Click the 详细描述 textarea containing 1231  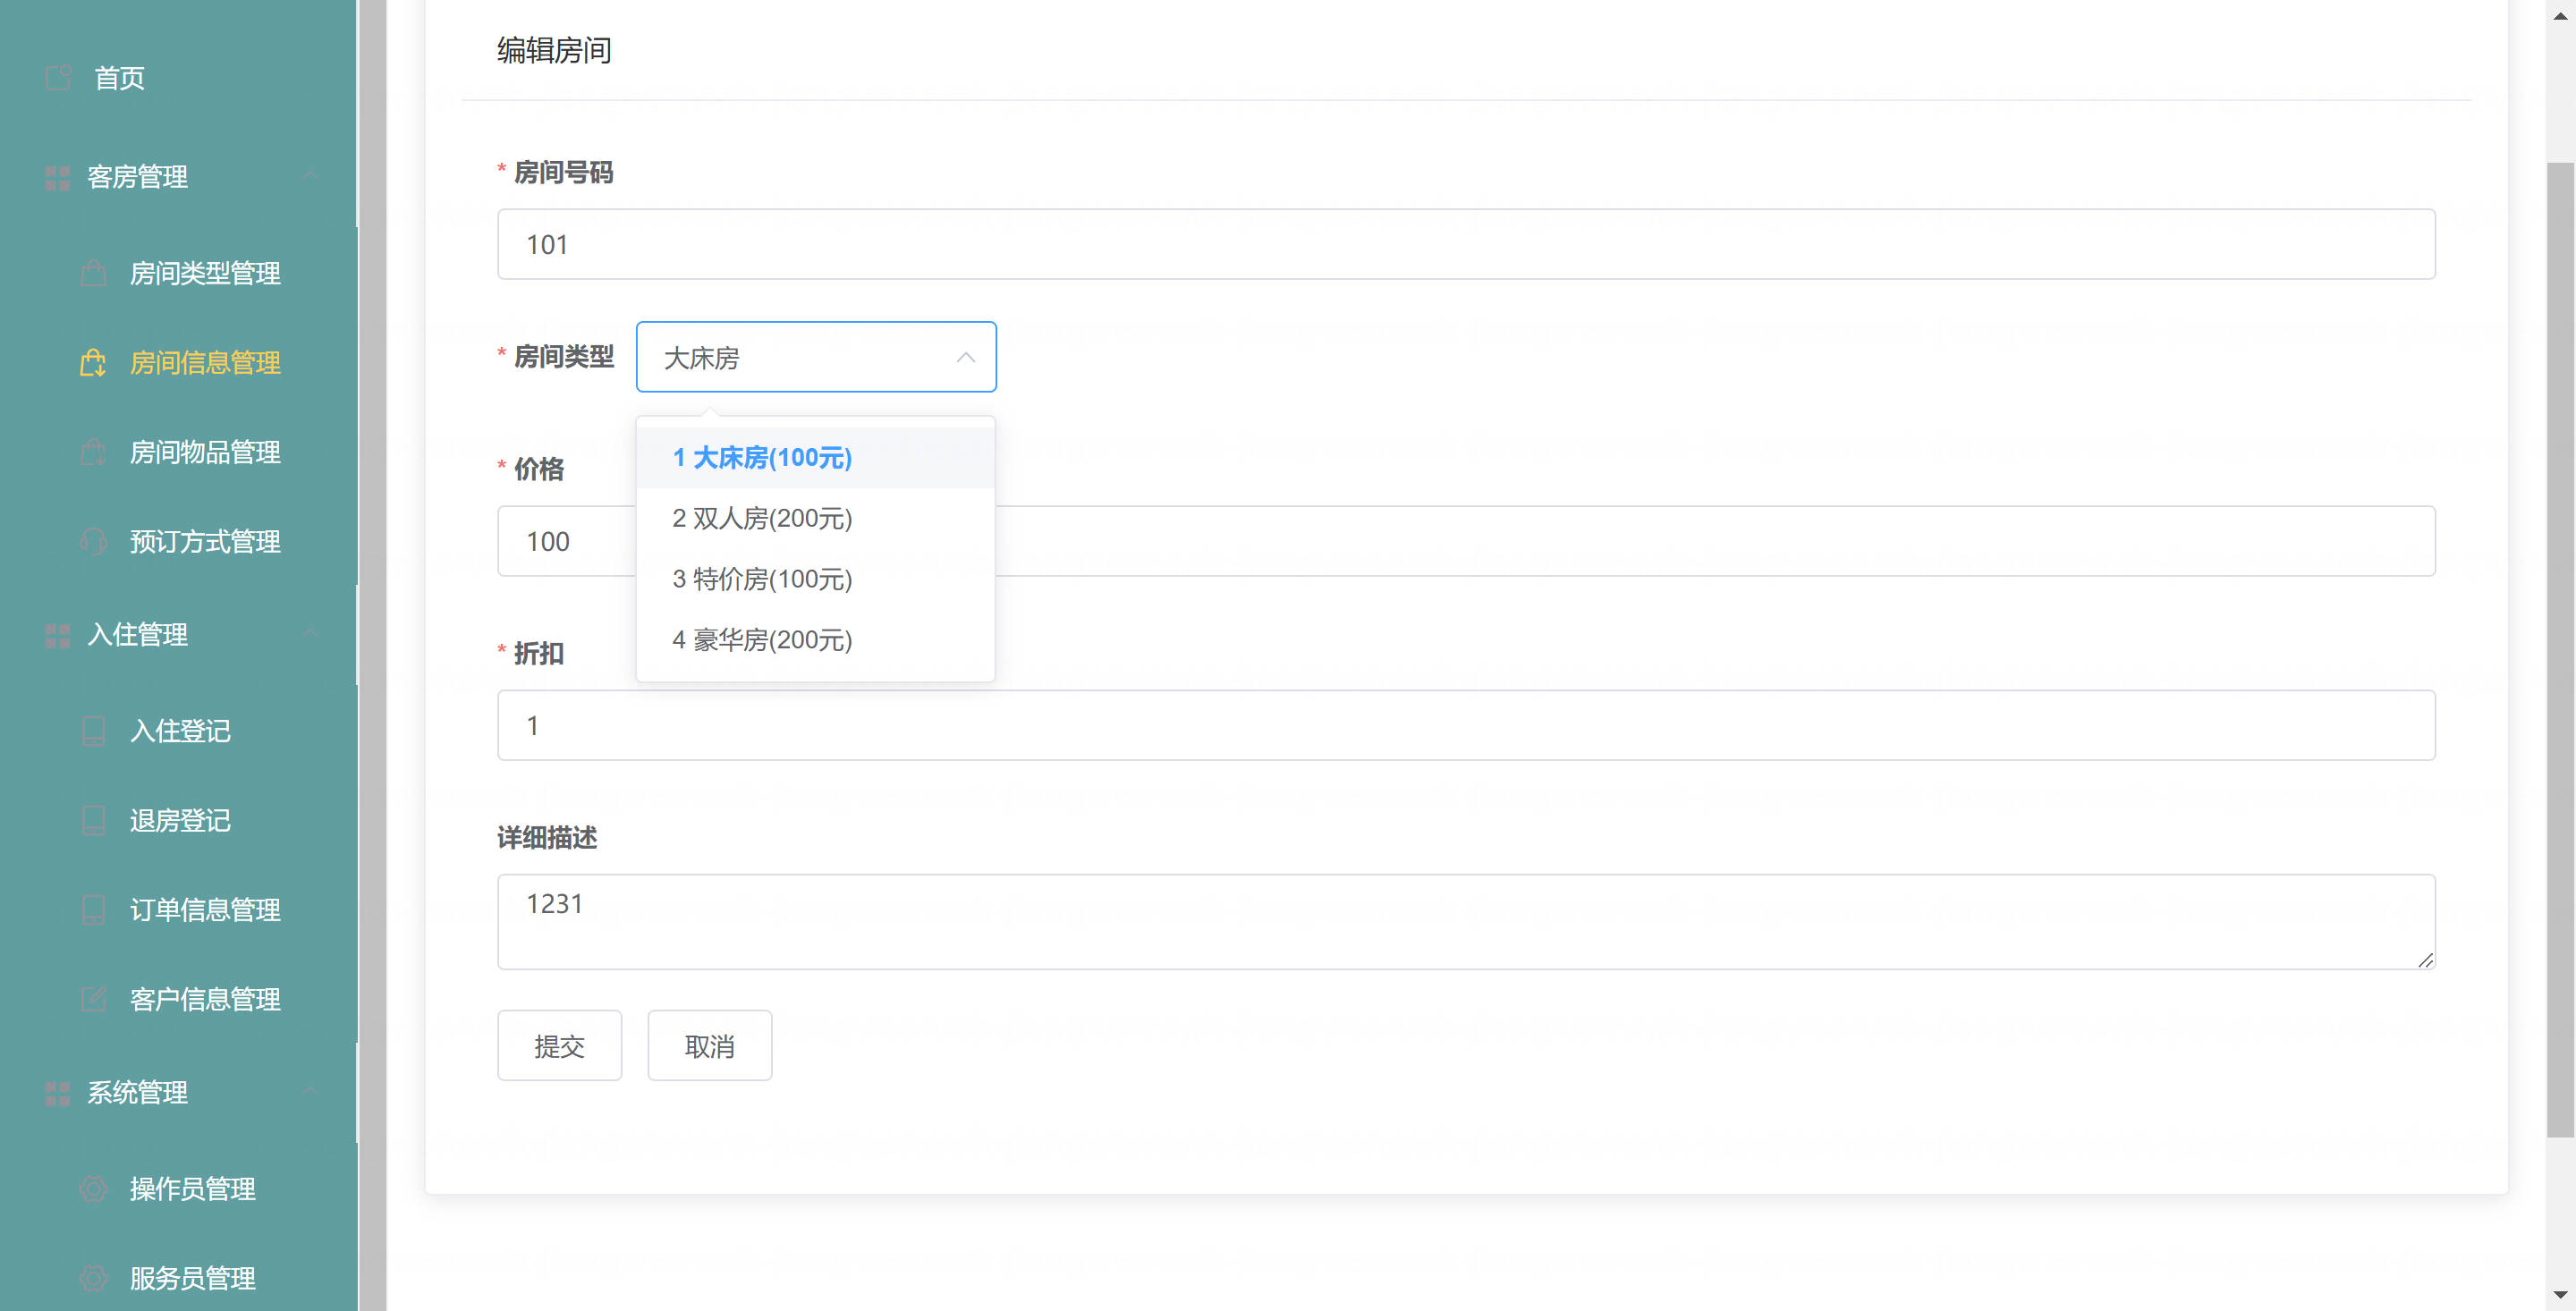coord(1466,922)
